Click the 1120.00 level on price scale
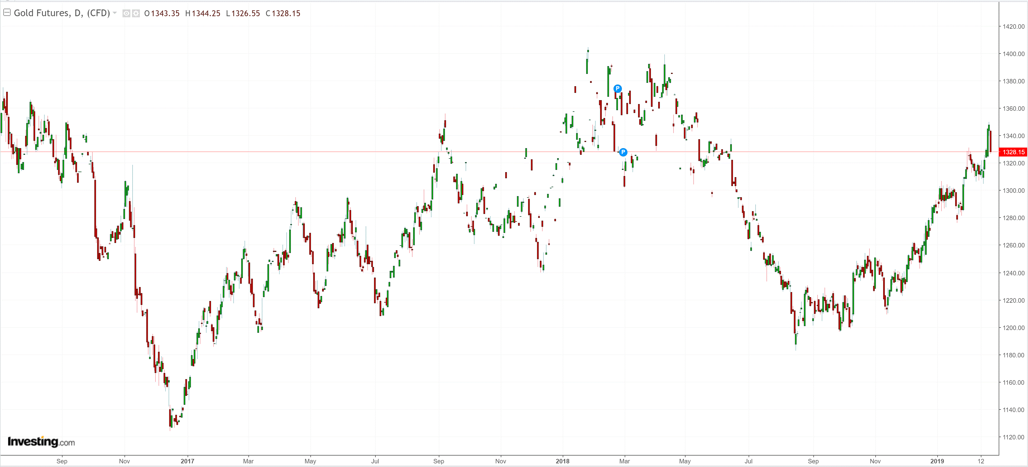Viewport: 1028px width, 467px height. point(1013,437)
